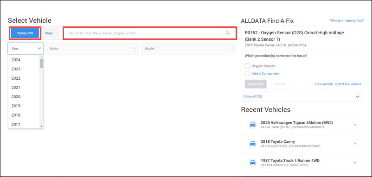
Task: Click year list scrollbar thumb
Action: (42, 63)
